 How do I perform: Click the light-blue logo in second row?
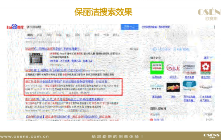(157, 87)
